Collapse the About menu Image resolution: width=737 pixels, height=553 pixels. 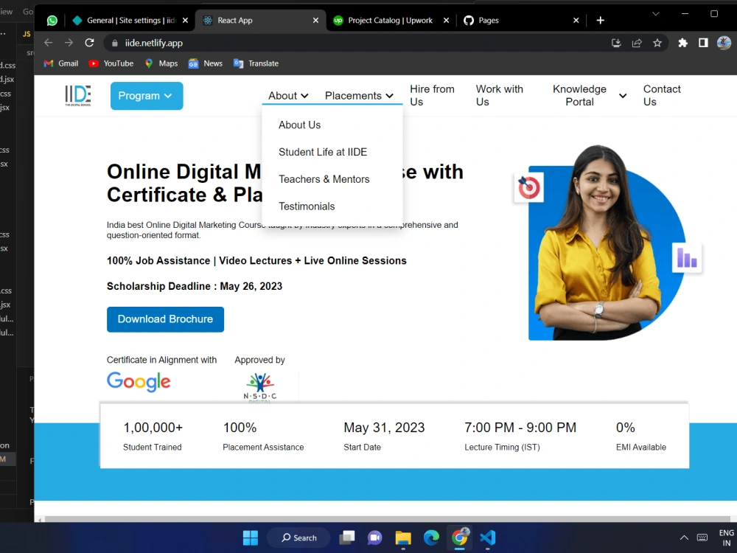click(x=288, y=96)
